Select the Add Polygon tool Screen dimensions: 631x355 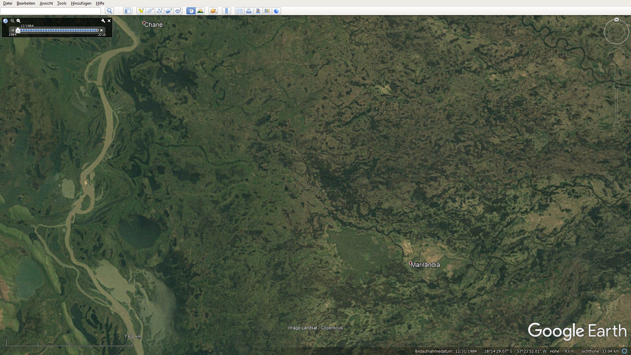[150, 11]
